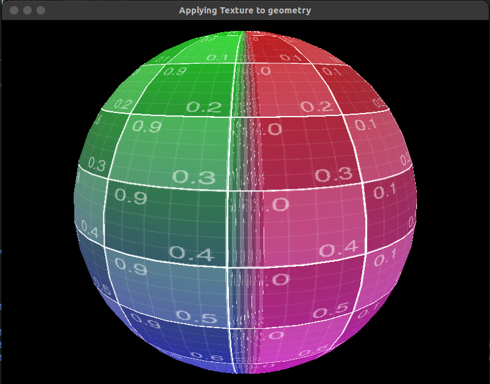Click the leftmost window control dot

coord(15,10)
